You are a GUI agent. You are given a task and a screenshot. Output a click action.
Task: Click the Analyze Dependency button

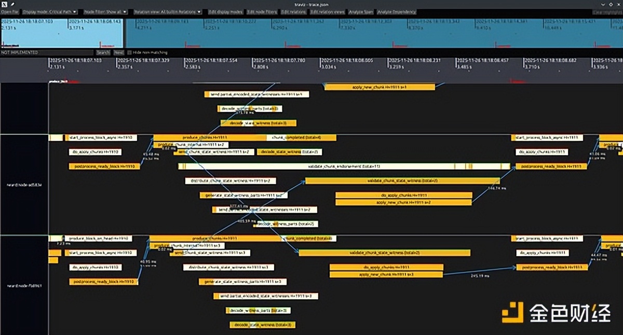(397, 11)
